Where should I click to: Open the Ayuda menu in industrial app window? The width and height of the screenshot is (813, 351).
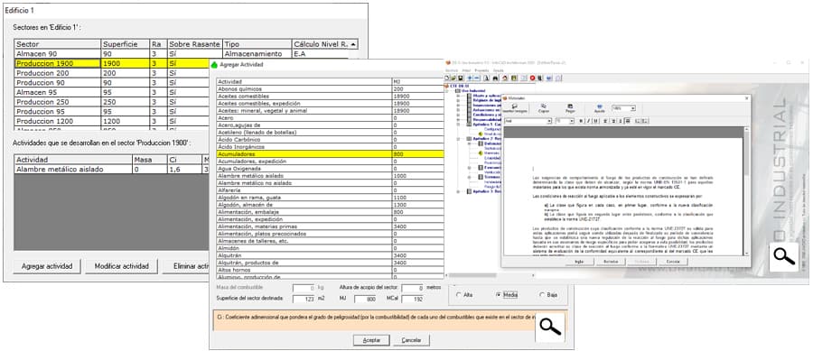coord(499,70)
